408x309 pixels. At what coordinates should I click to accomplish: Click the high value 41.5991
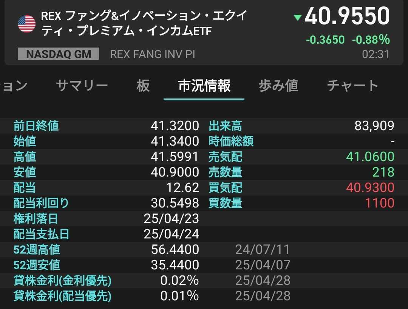pyautogui.click(x=175, y=157)
